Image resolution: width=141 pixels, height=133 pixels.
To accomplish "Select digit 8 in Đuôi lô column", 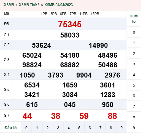I will pos(134,117).
